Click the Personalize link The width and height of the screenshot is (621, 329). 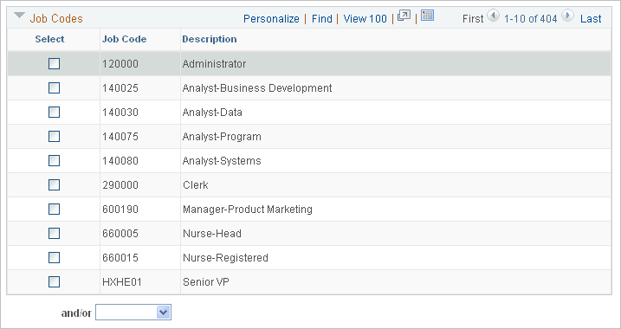(x=271, y=18)
